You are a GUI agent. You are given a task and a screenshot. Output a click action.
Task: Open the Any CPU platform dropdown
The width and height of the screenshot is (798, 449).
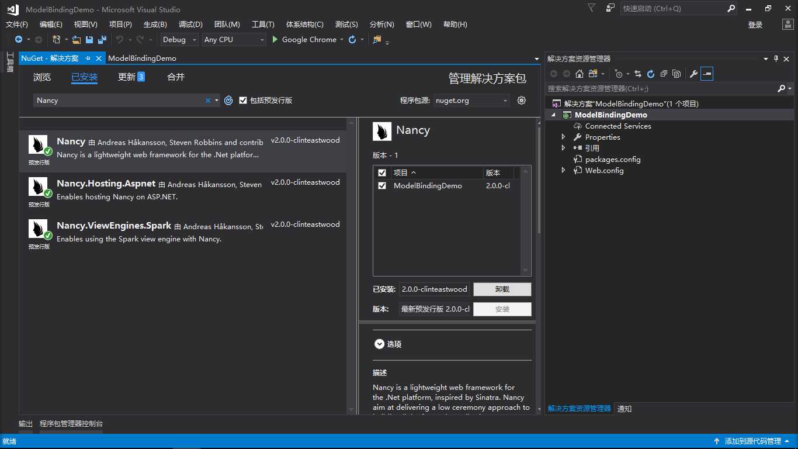tap(234, 40)
